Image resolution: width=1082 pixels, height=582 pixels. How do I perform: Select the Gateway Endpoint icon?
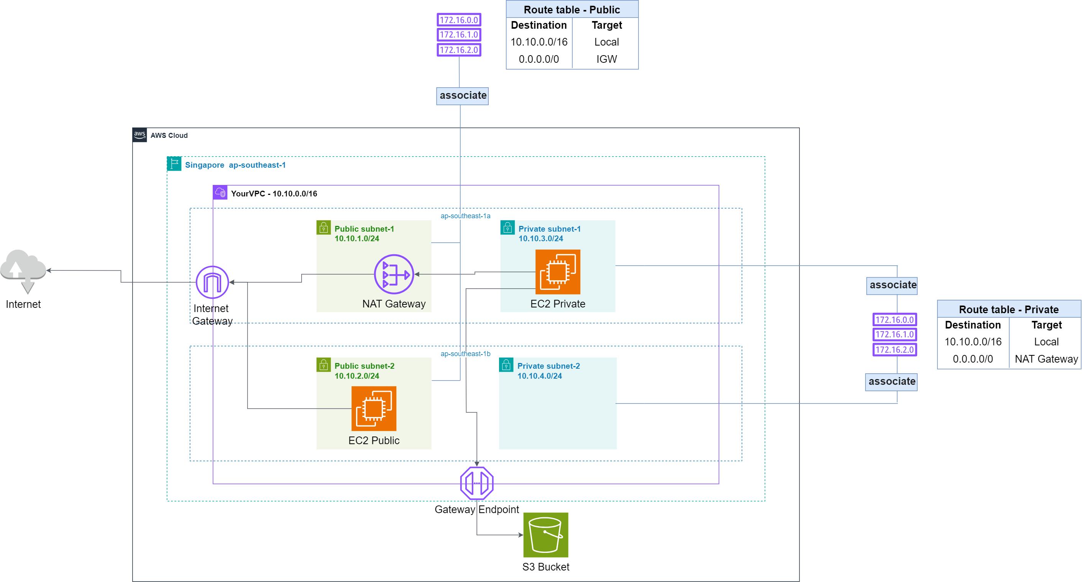476,483
